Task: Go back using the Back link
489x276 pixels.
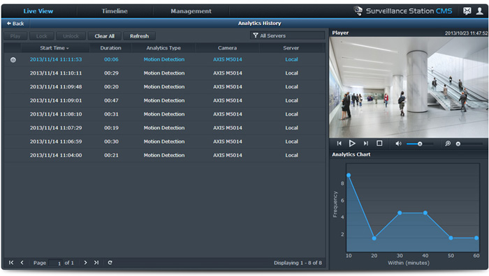Action: point(15,23)
